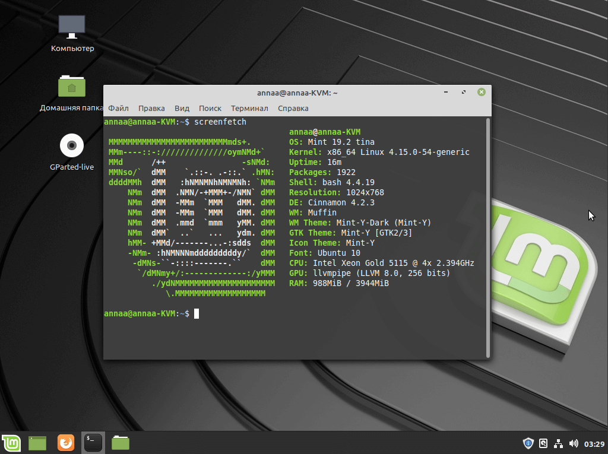This screenshot has width=608, height=454.
Task: Open the Справка menu
Action: 293,108
